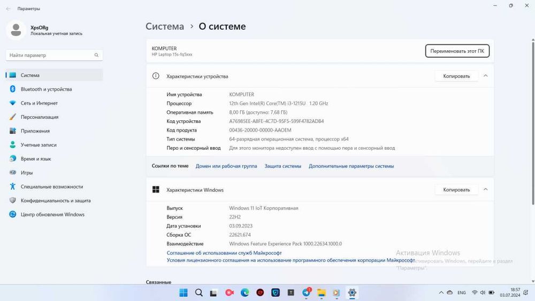Open the media player app on taskbar

tap(337, 292)
